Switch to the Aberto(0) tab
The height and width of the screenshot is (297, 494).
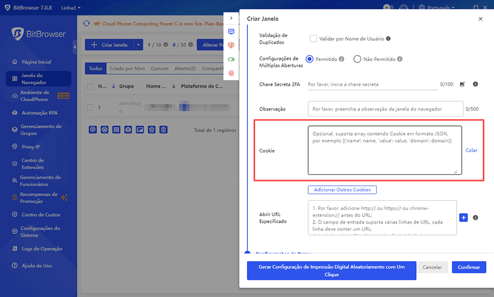point(185,69)
